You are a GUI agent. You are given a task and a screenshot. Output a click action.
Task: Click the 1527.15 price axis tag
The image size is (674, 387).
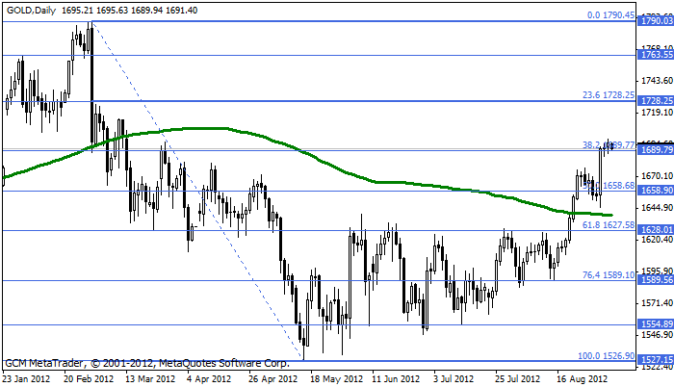(x=656, y=361)
